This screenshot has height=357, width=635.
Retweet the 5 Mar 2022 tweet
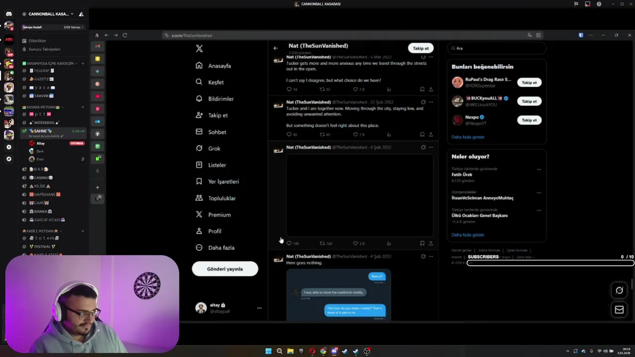(322, 89)
